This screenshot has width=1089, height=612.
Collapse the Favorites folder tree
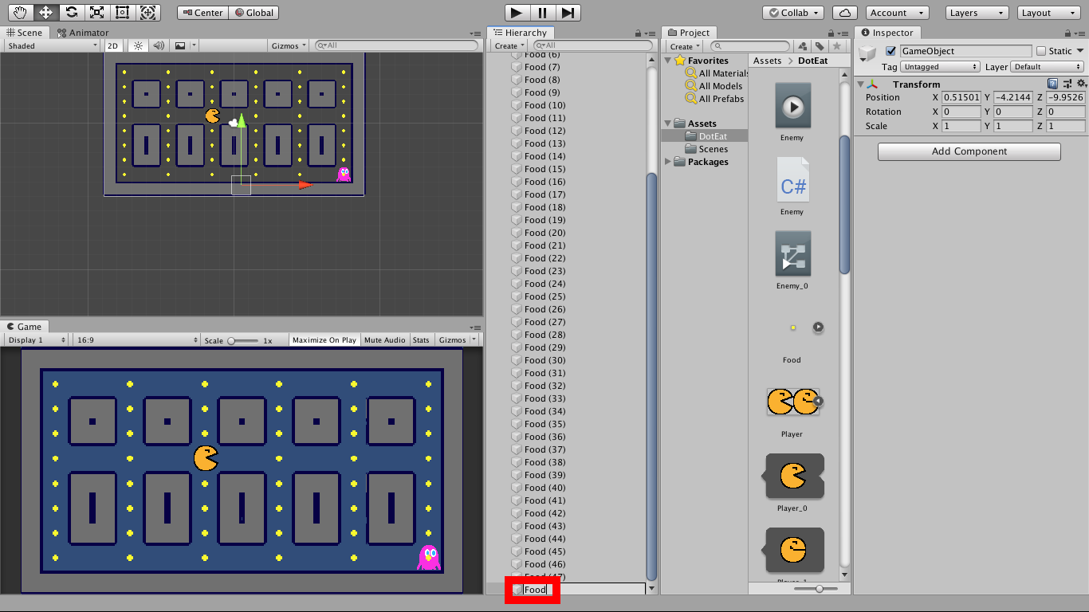668,61
